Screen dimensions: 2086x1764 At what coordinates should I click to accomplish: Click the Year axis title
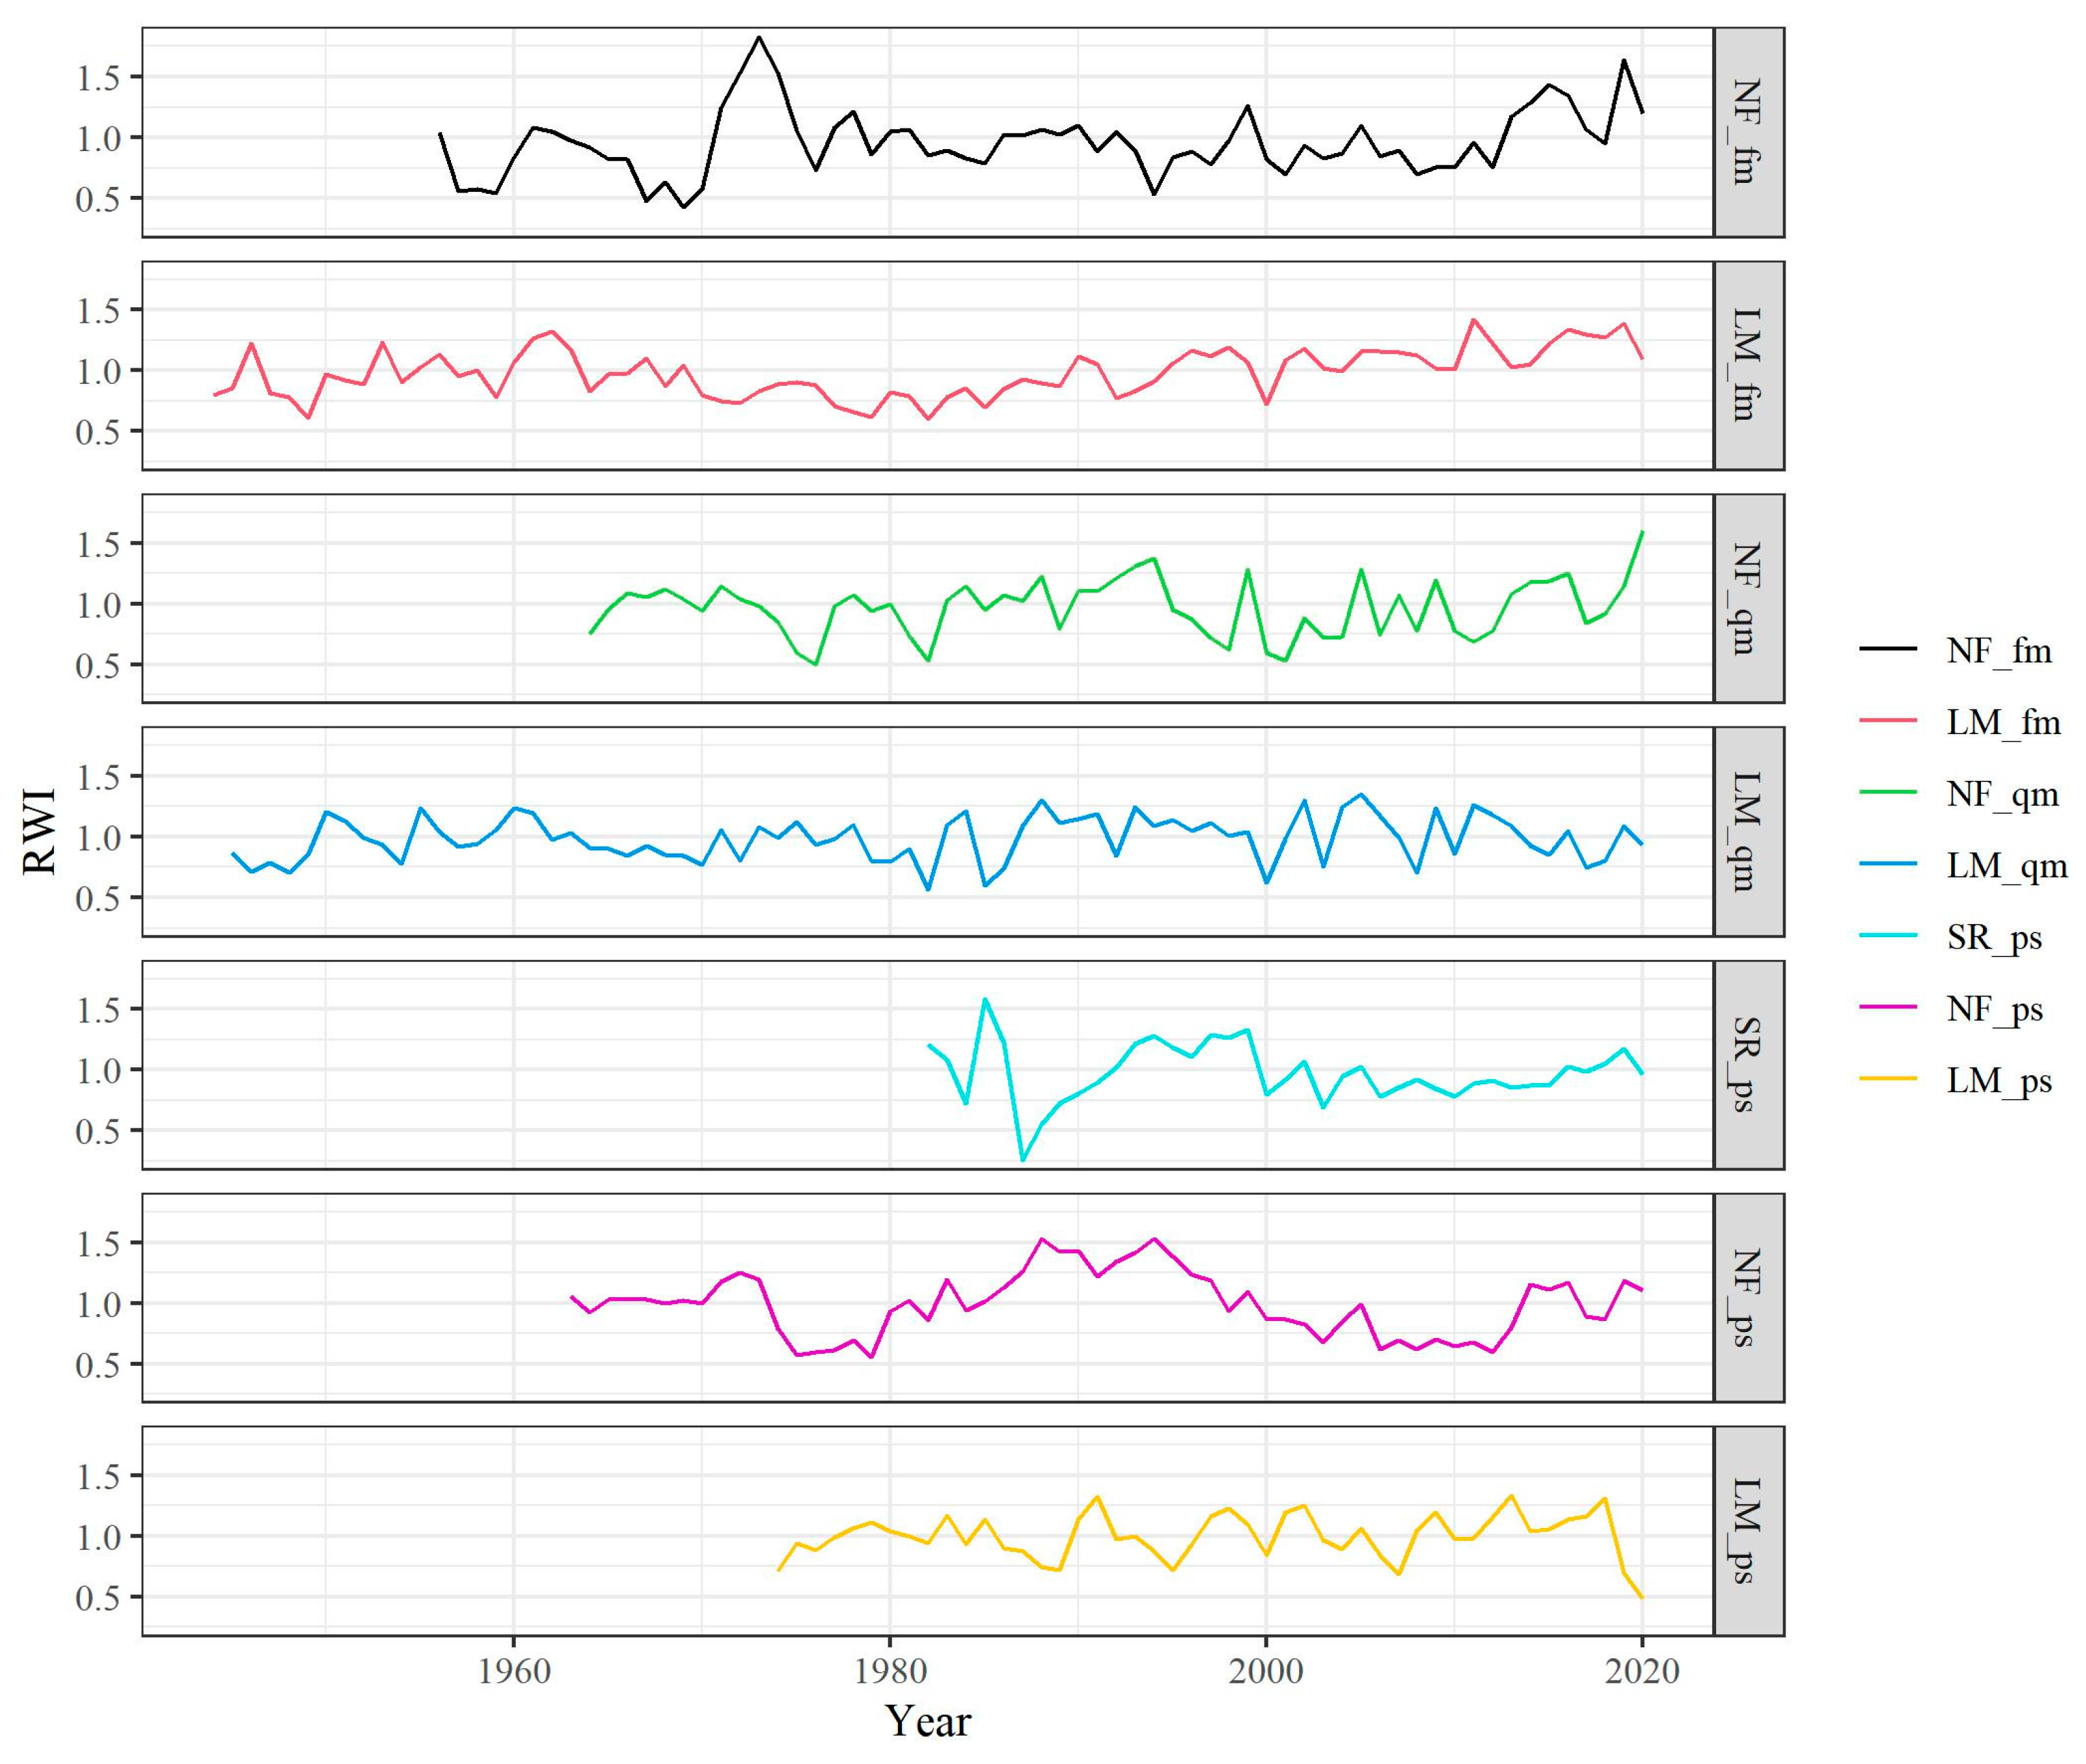click(927, 1720)
